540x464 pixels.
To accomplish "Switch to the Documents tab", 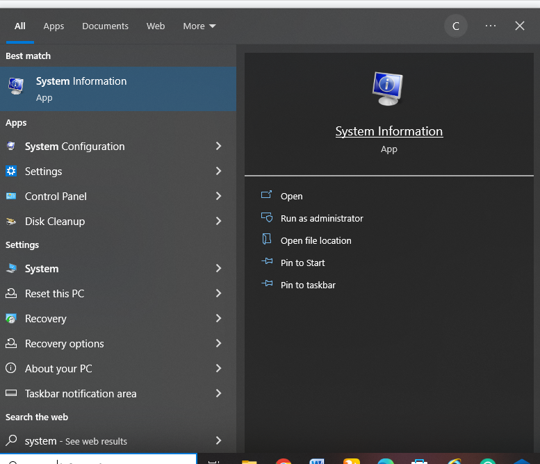I will click(105, 26).
